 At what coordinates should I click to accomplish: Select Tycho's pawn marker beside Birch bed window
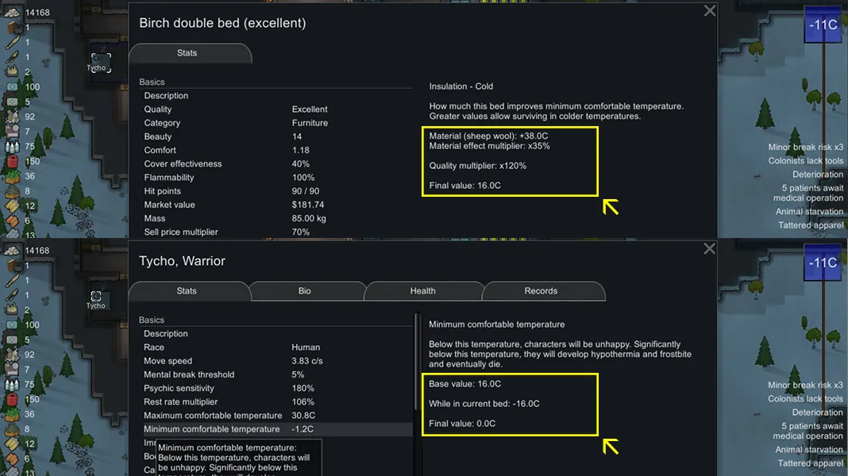[100, 60]
